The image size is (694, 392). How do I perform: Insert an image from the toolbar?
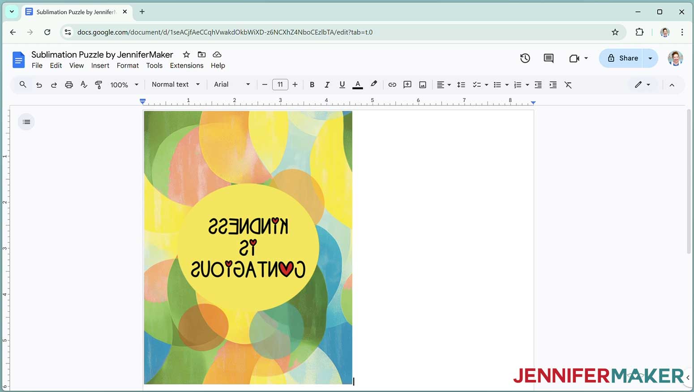[x=423, y=85]
